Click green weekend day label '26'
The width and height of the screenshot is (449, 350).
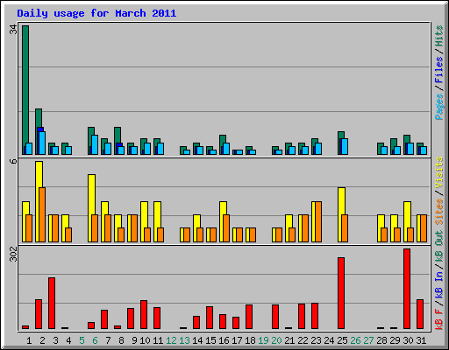[355, 340]
